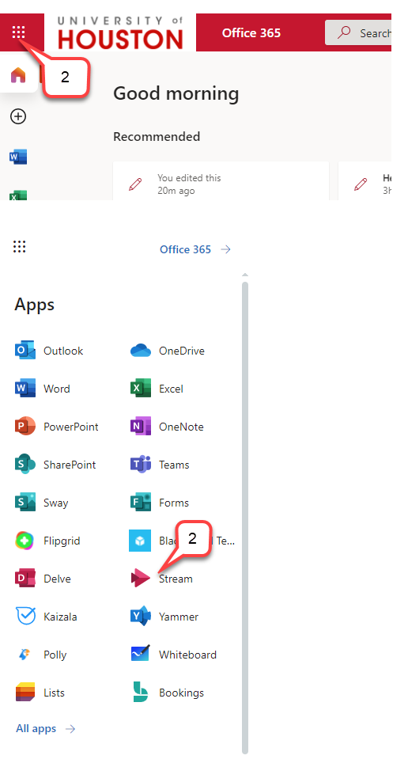Screen dimensions: 408x782
Task: Launch Whiteboard app
Action: 173,655
